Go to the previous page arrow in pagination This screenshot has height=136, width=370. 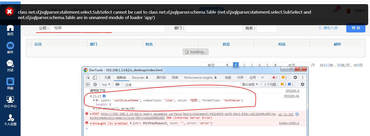point(227,65)
